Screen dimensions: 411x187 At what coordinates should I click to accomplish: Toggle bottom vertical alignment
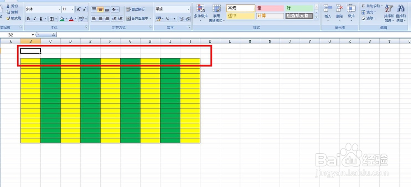click(107, 9)
